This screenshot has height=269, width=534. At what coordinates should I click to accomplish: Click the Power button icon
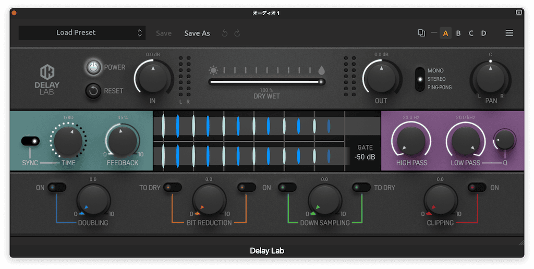click(x=93, y=67)
